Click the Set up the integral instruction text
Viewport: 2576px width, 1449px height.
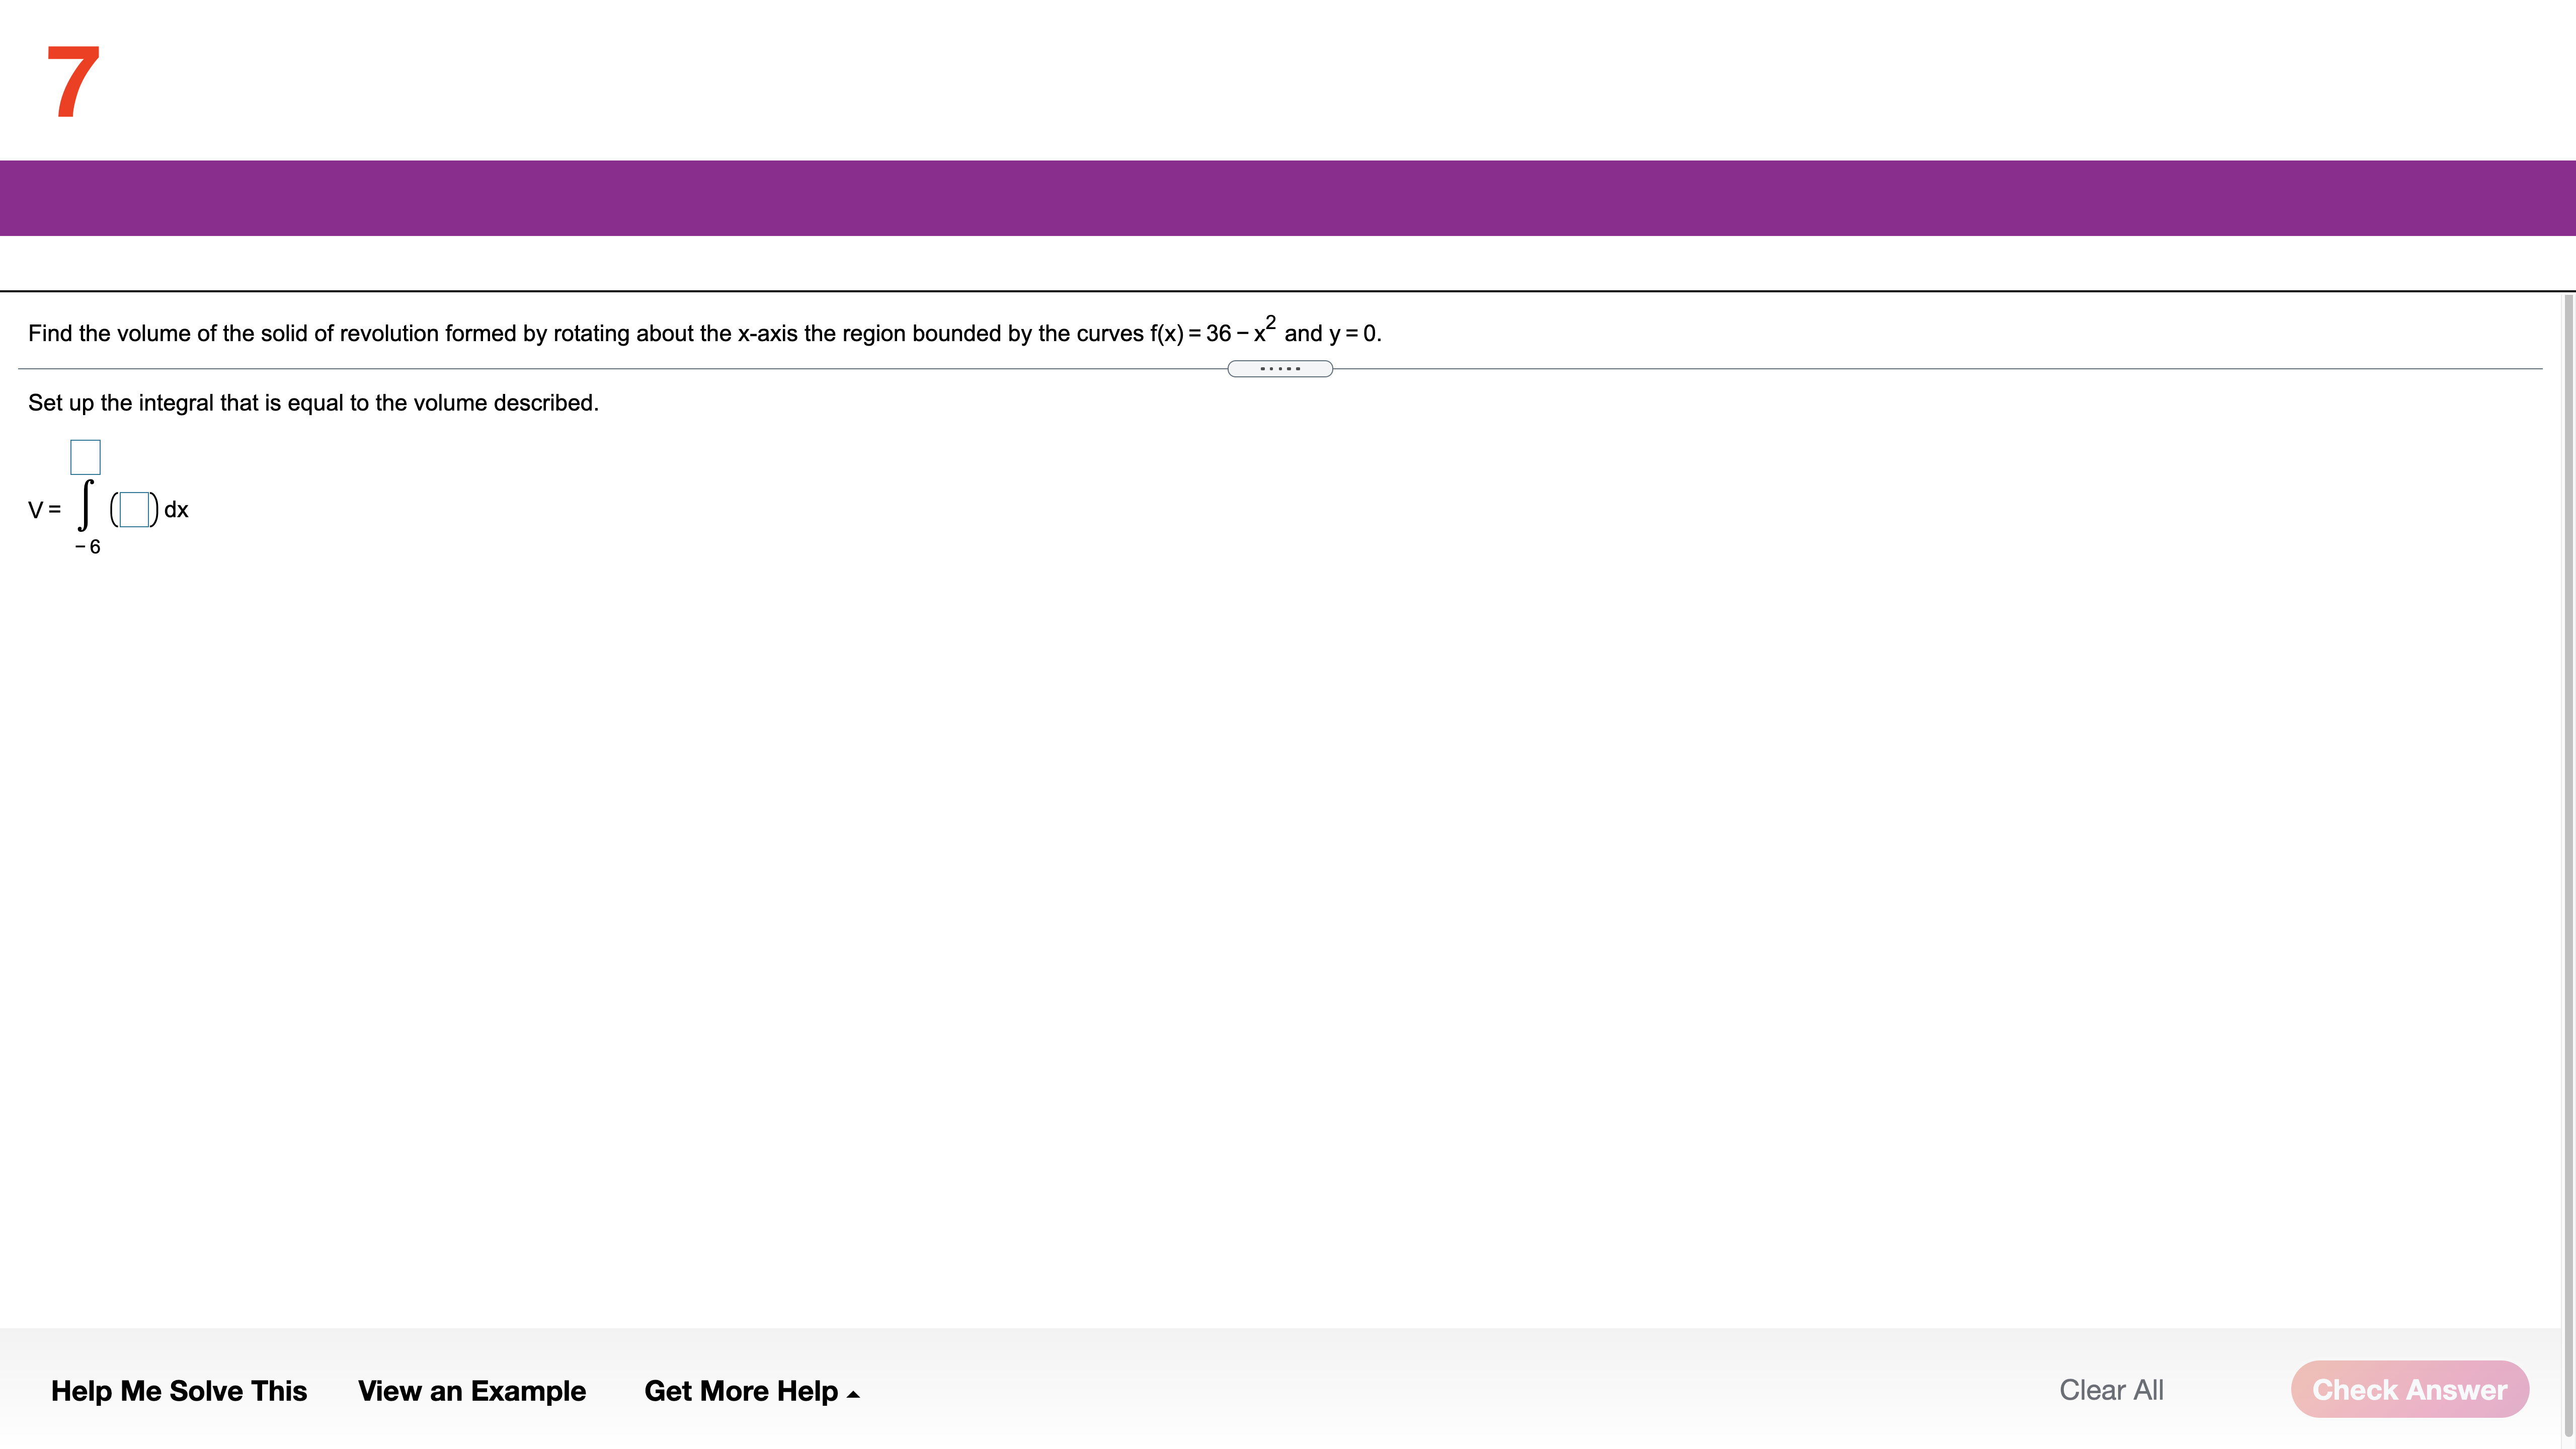click(x=313, y=403)
